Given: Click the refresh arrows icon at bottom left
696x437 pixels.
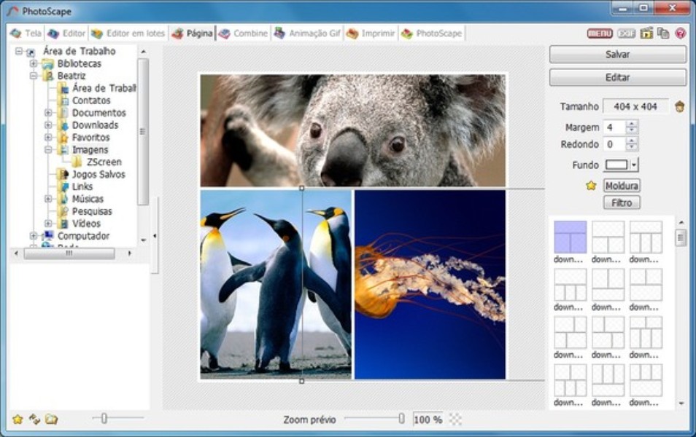Looking at the screenshot, I should pyautogui.click(x=34, y=420).
